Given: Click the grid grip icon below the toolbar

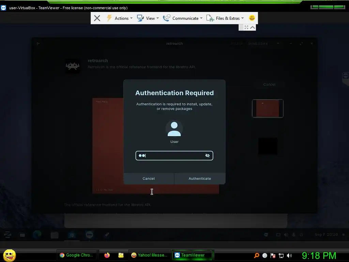Looking at the screenshot, I should [x=241, y=27].
